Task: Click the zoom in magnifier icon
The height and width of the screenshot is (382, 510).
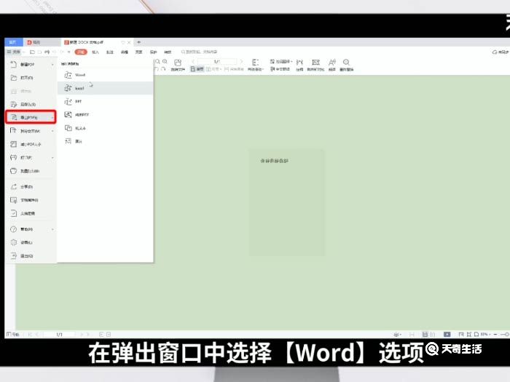Action: tap(165, 61)
